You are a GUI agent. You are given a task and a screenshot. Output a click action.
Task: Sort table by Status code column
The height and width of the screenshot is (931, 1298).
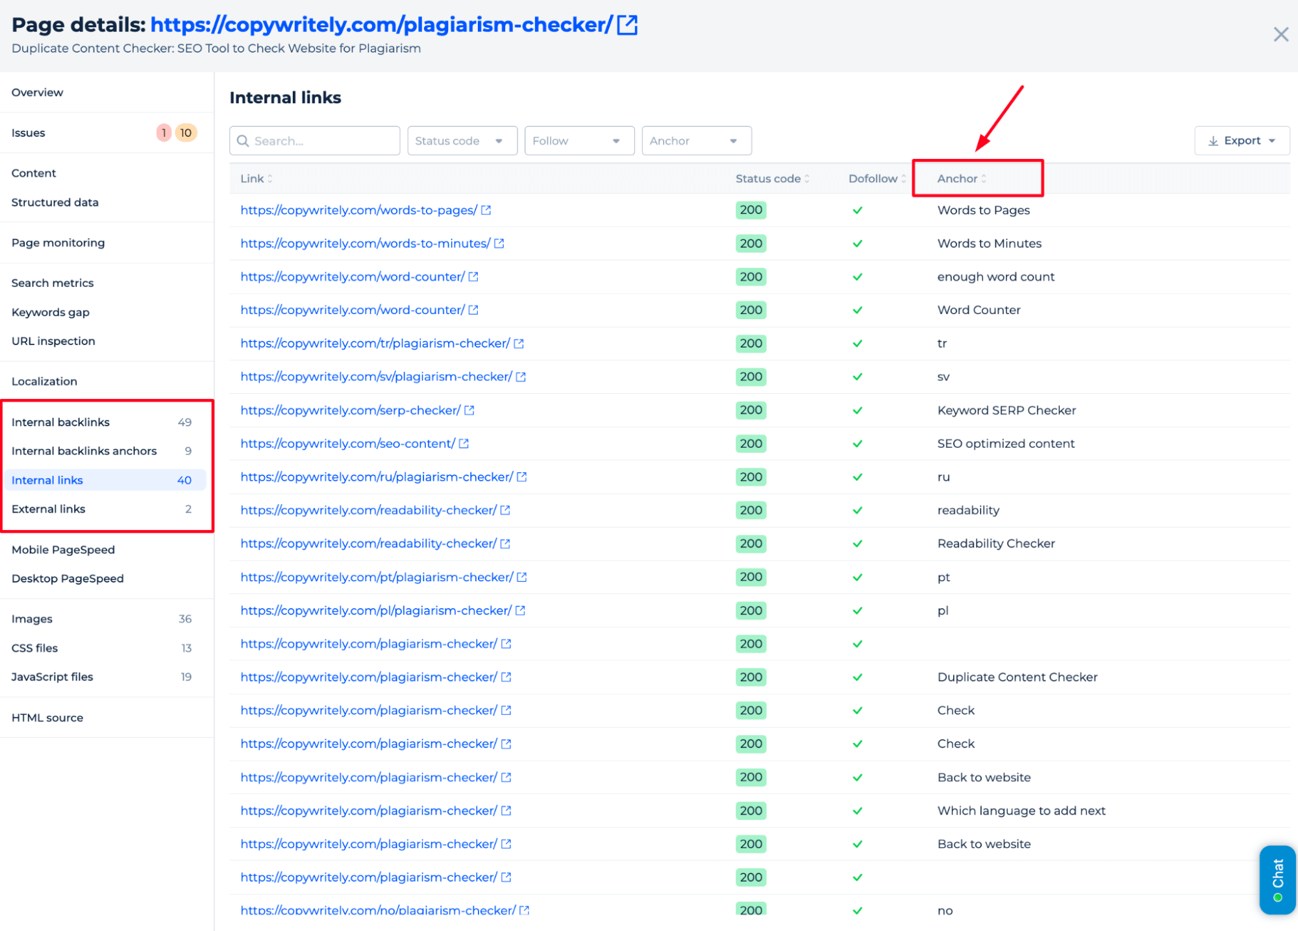click(772, 178)
